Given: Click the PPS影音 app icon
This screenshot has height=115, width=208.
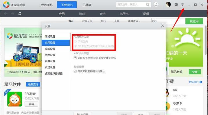Looking at the screenshot, I should coord(14,99).
